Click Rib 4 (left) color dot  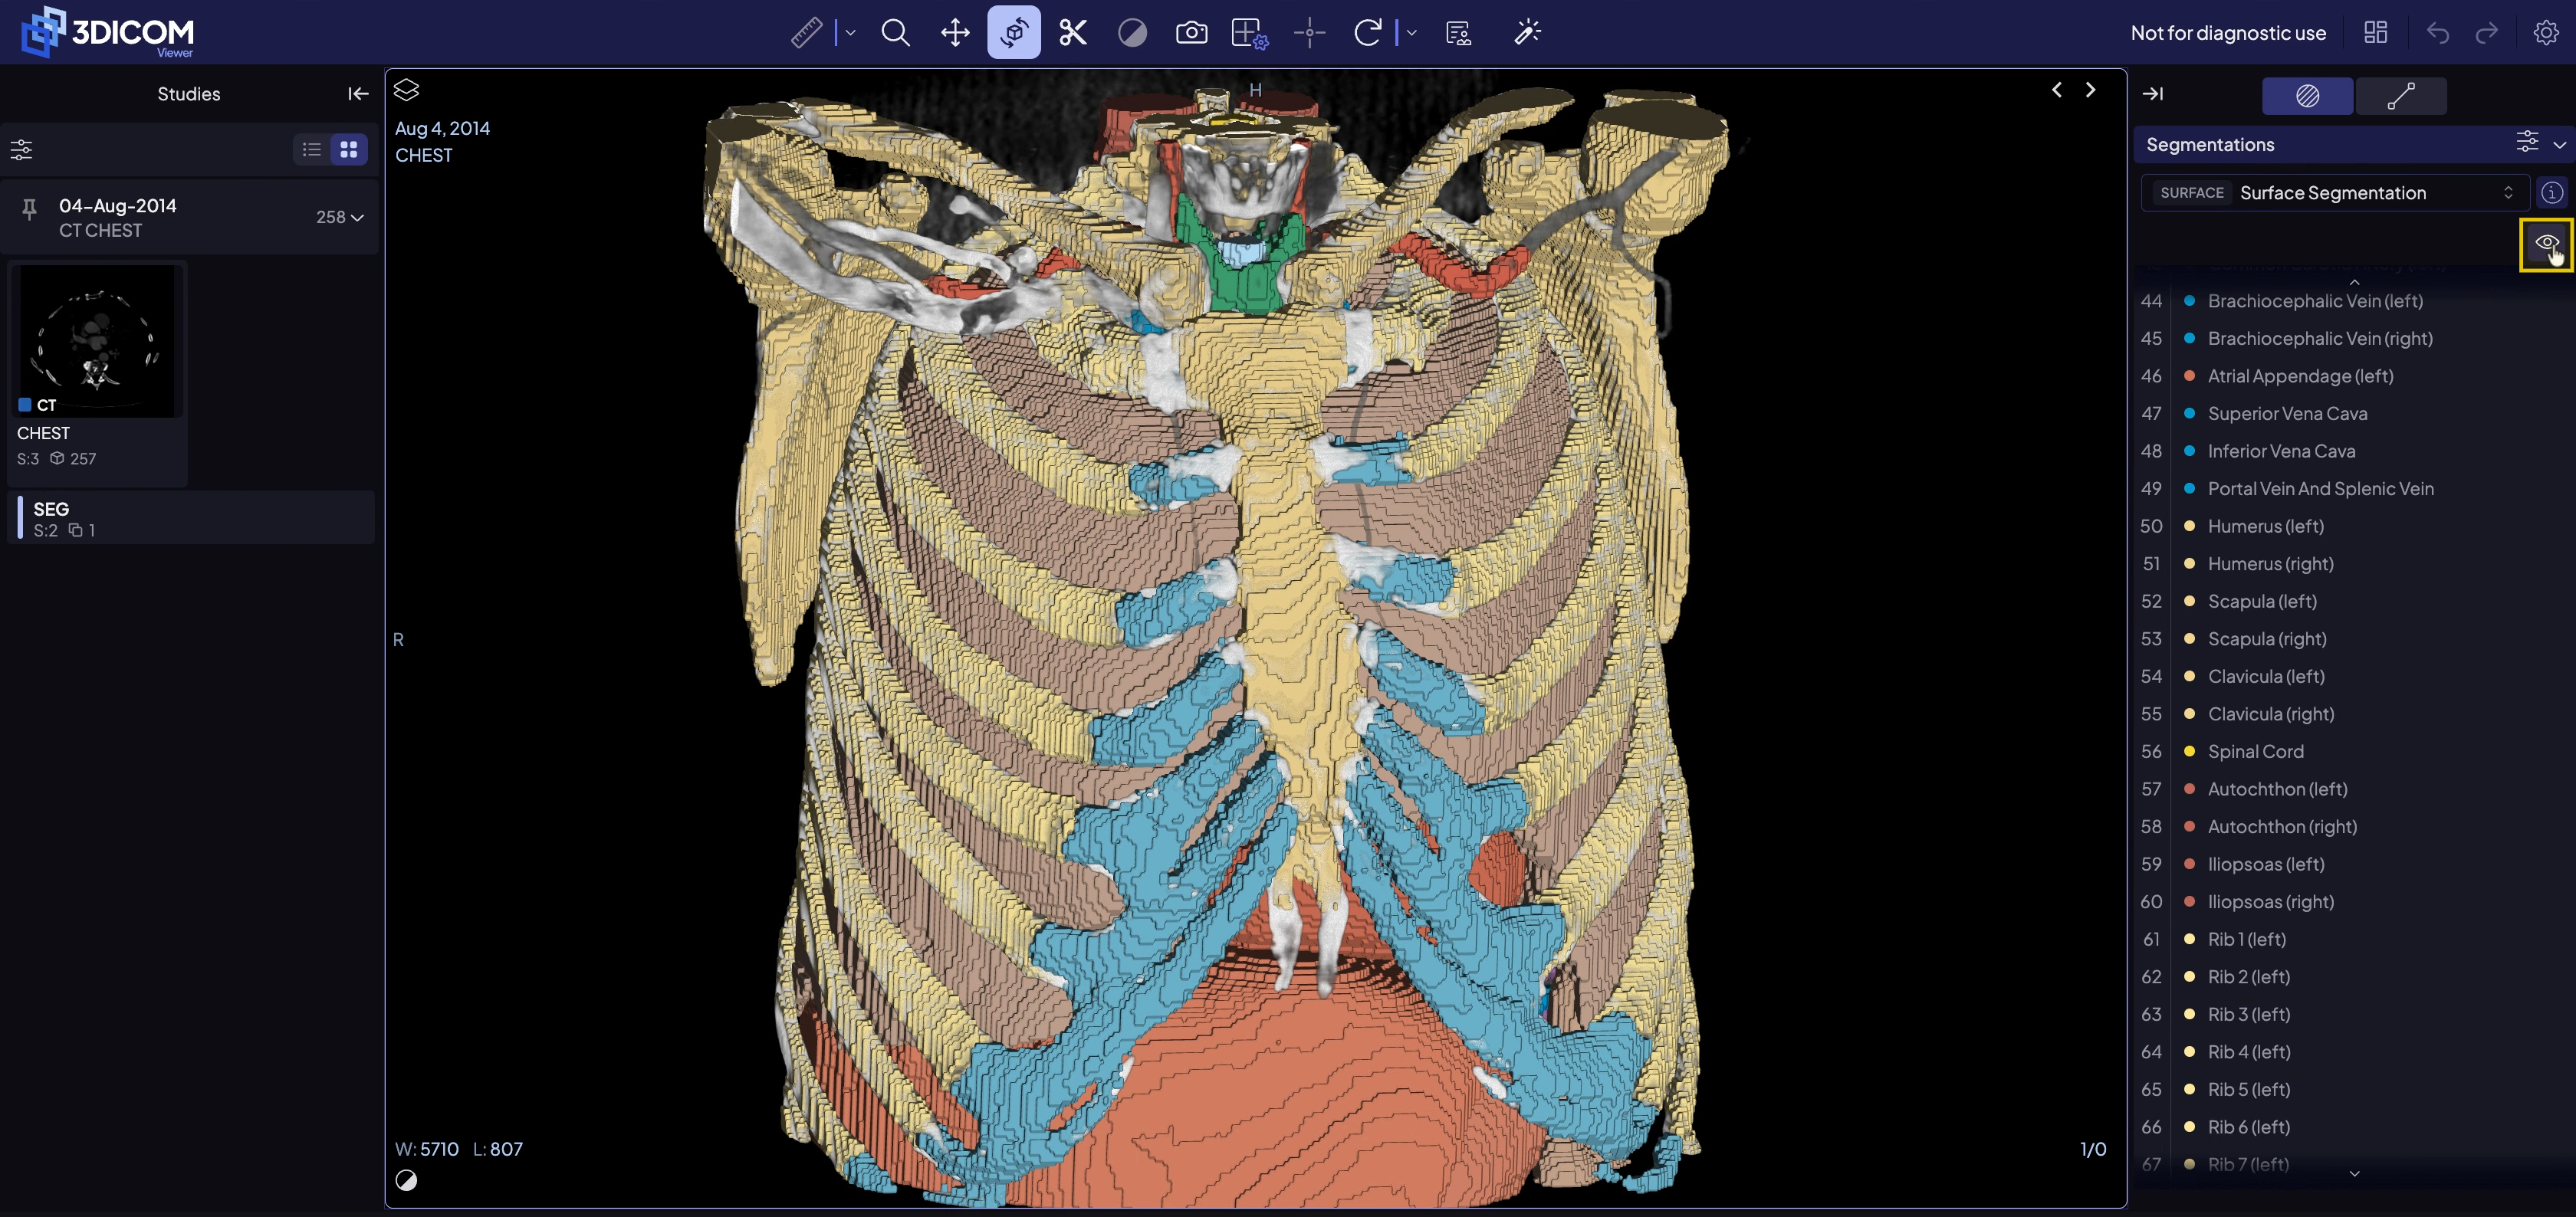click(2189, 1052)
